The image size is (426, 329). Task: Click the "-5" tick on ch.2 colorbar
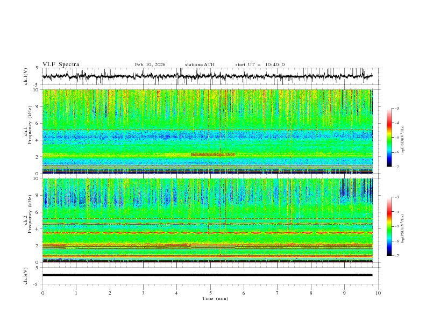coord(396,226)
